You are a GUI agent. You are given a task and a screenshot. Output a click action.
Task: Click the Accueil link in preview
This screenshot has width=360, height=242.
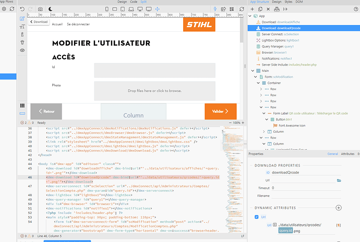tap(57, 24)
